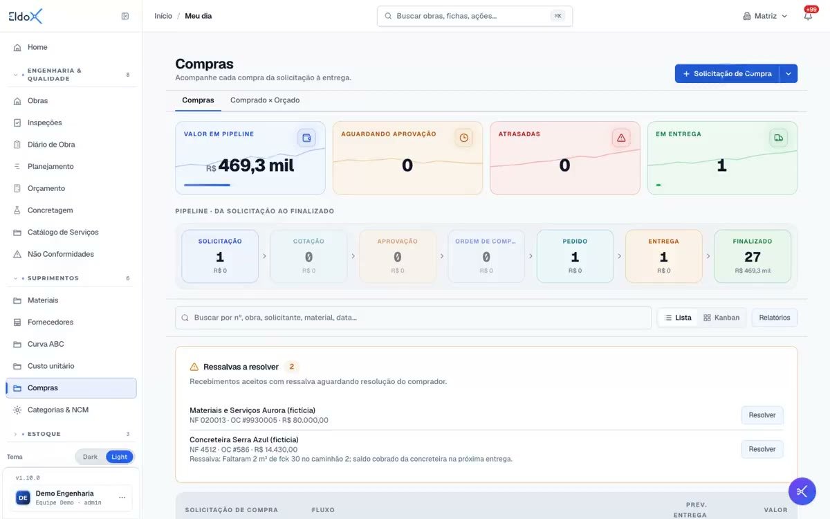The image size is (830, 519).
Task: Open Concretagem in sidebar
Action: (x=71, y=210)
